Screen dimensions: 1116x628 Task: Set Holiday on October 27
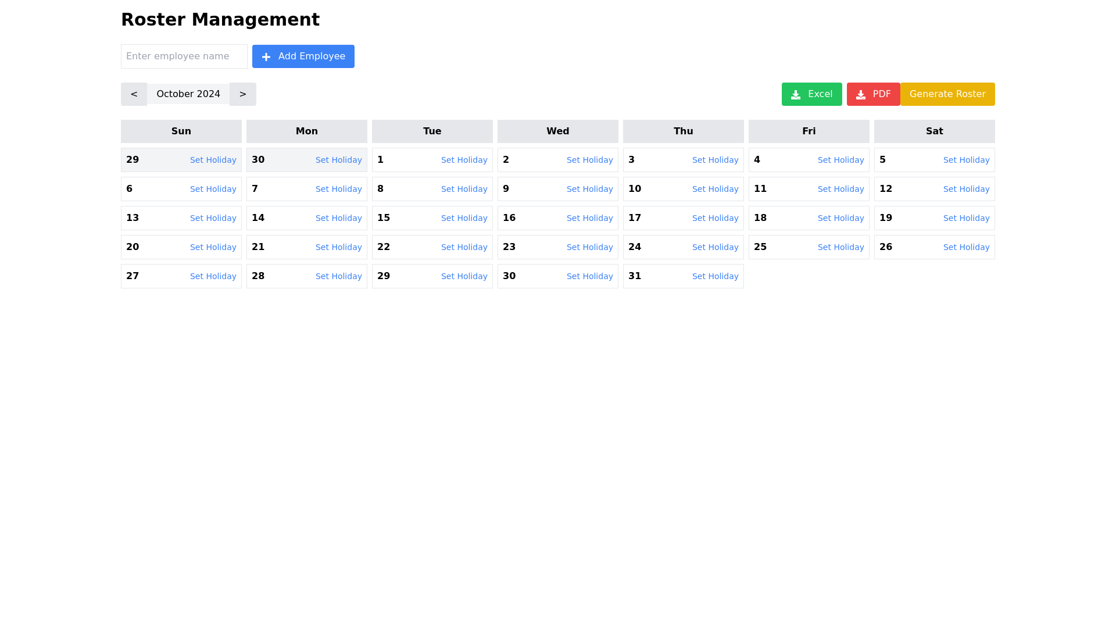213,276
